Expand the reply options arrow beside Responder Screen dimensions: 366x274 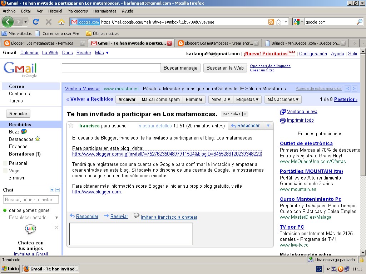click(268, 126)
